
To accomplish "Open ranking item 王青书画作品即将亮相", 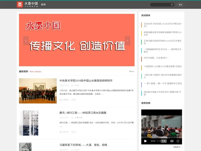I will click(162, 42).
